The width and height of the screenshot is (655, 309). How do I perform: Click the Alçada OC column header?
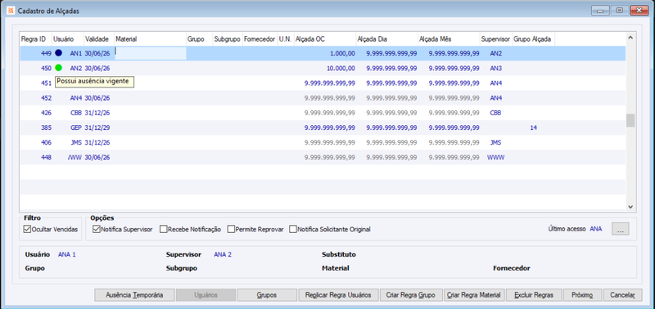coord(324,39)
